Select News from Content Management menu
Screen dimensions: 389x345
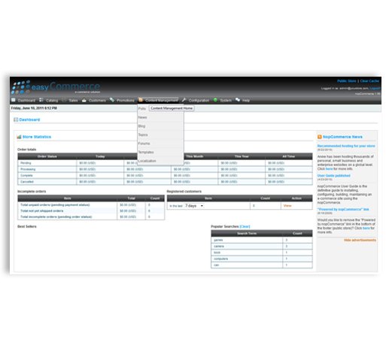[142, 117]
